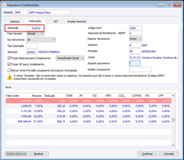Click the Tipo Operação field
This screenshot has height=160, width=184.
(32, 46)
